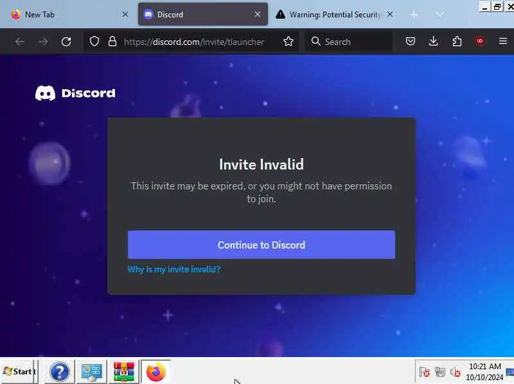Close the Discord tab
This screenshot has height=384, width=514.
pos(258,14)
